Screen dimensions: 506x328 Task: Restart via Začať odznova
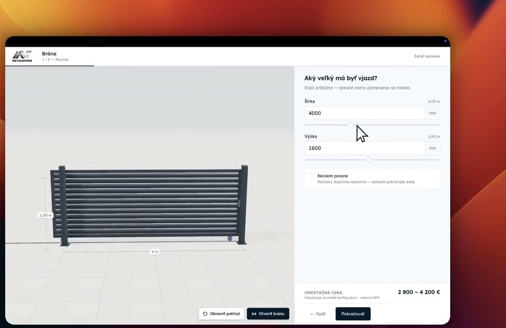pos(427,56)
